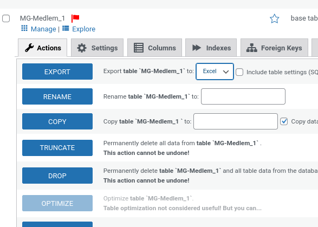The height and width of the screenshot is (227, 318).
Task: Open the Manage link
Action: click(43, 29)
